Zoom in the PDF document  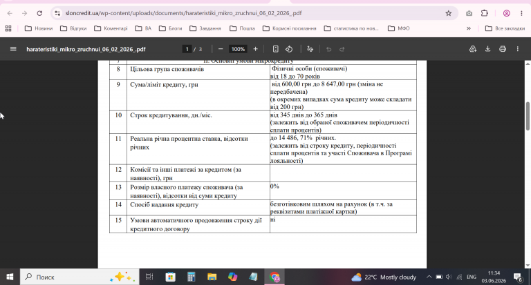coord(255,49)
